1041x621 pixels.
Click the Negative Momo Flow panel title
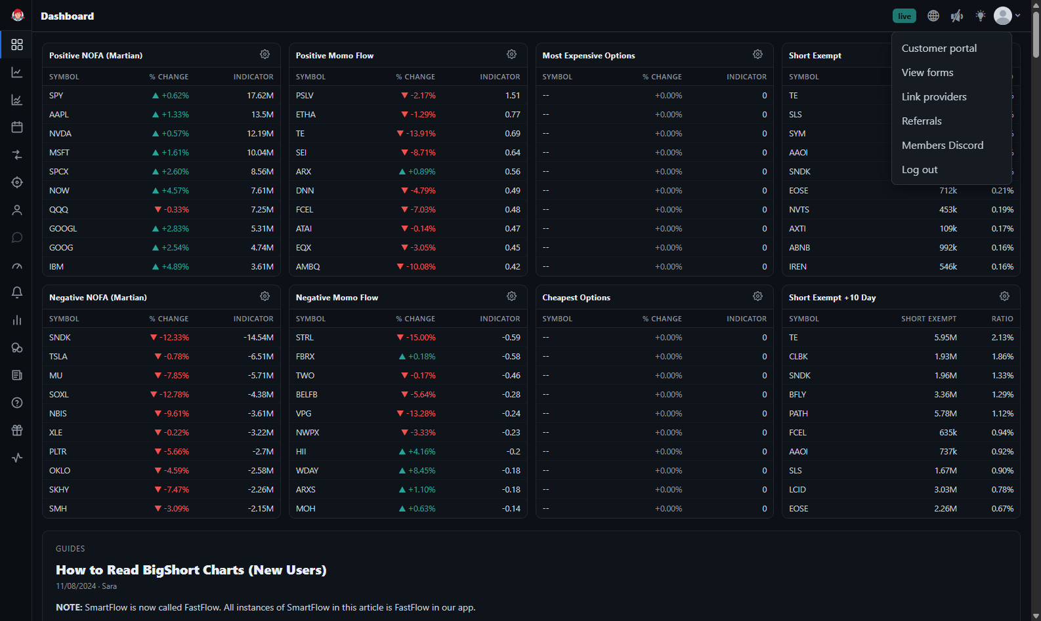point(337,298)
